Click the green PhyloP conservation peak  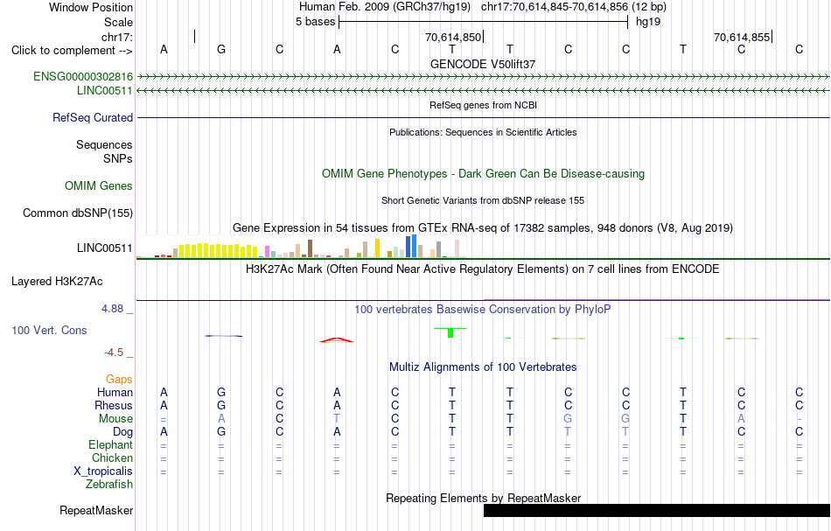coord(450,332)
